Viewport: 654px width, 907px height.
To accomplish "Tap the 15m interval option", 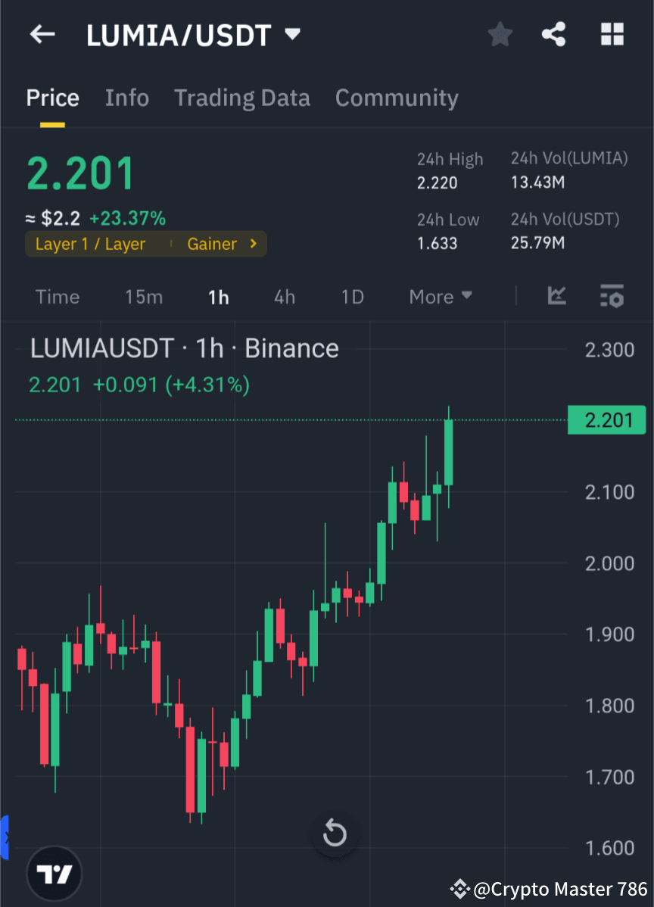I will [144, 297].
